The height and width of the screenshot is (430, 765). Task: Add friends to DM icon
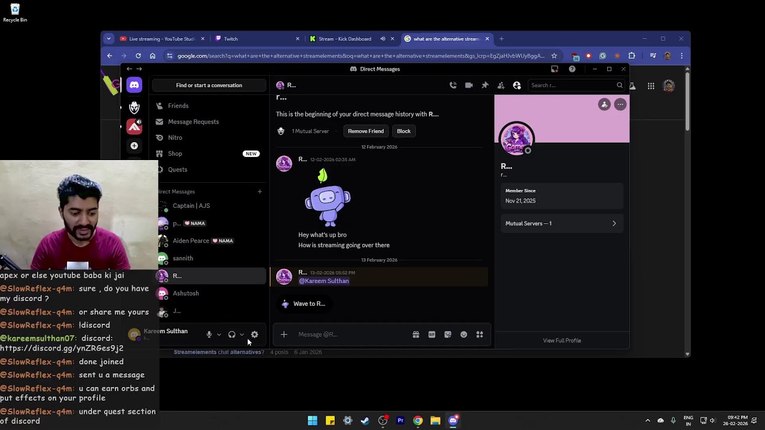click(501, 85)
